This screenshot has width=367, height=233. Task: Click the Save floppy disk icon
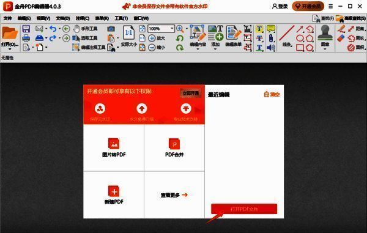point(26,29)
